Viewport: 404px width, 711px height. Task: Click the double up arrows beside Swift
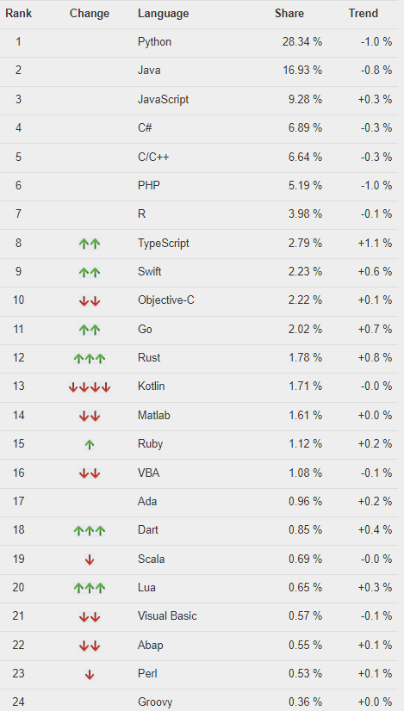click(90, 273)
